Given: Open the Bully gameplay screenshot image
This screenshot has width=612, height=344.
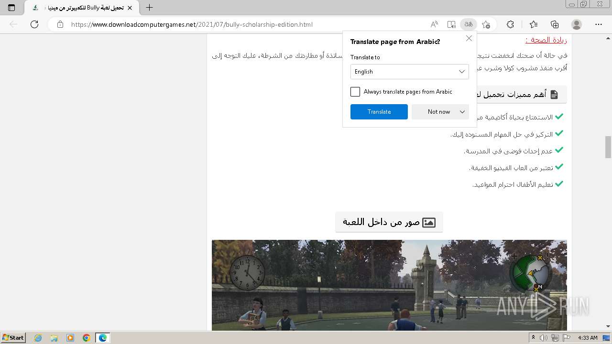Looking at the screenshot, I should pyautogui.click(x=389, y=285).
